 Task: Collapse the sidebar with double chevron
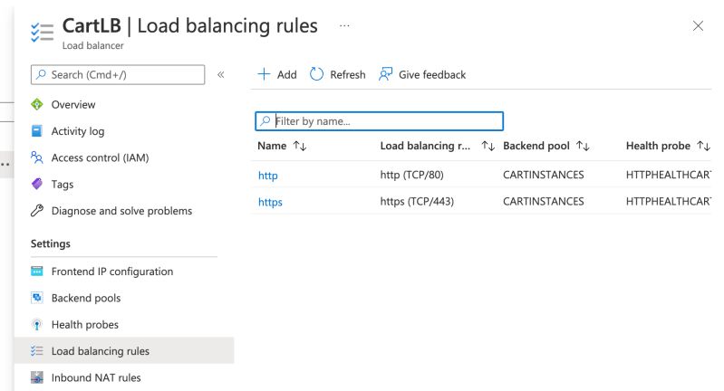click(x=221, y=75)
